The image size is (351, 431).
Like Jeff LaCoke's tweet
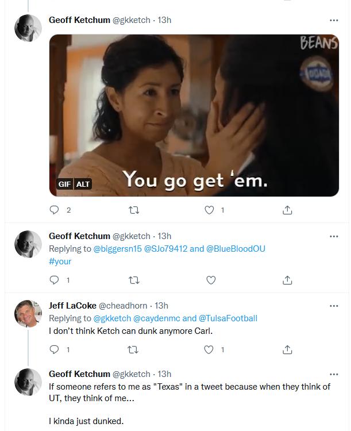(210, 349)
